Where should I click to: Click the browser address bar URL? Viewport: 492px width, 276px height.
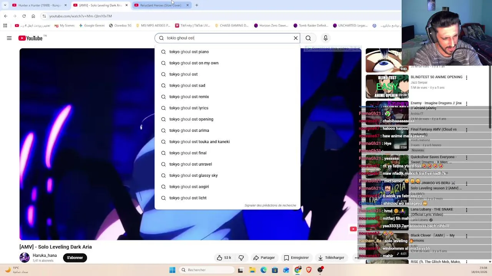pyautogui.click(x=80, y=16)
